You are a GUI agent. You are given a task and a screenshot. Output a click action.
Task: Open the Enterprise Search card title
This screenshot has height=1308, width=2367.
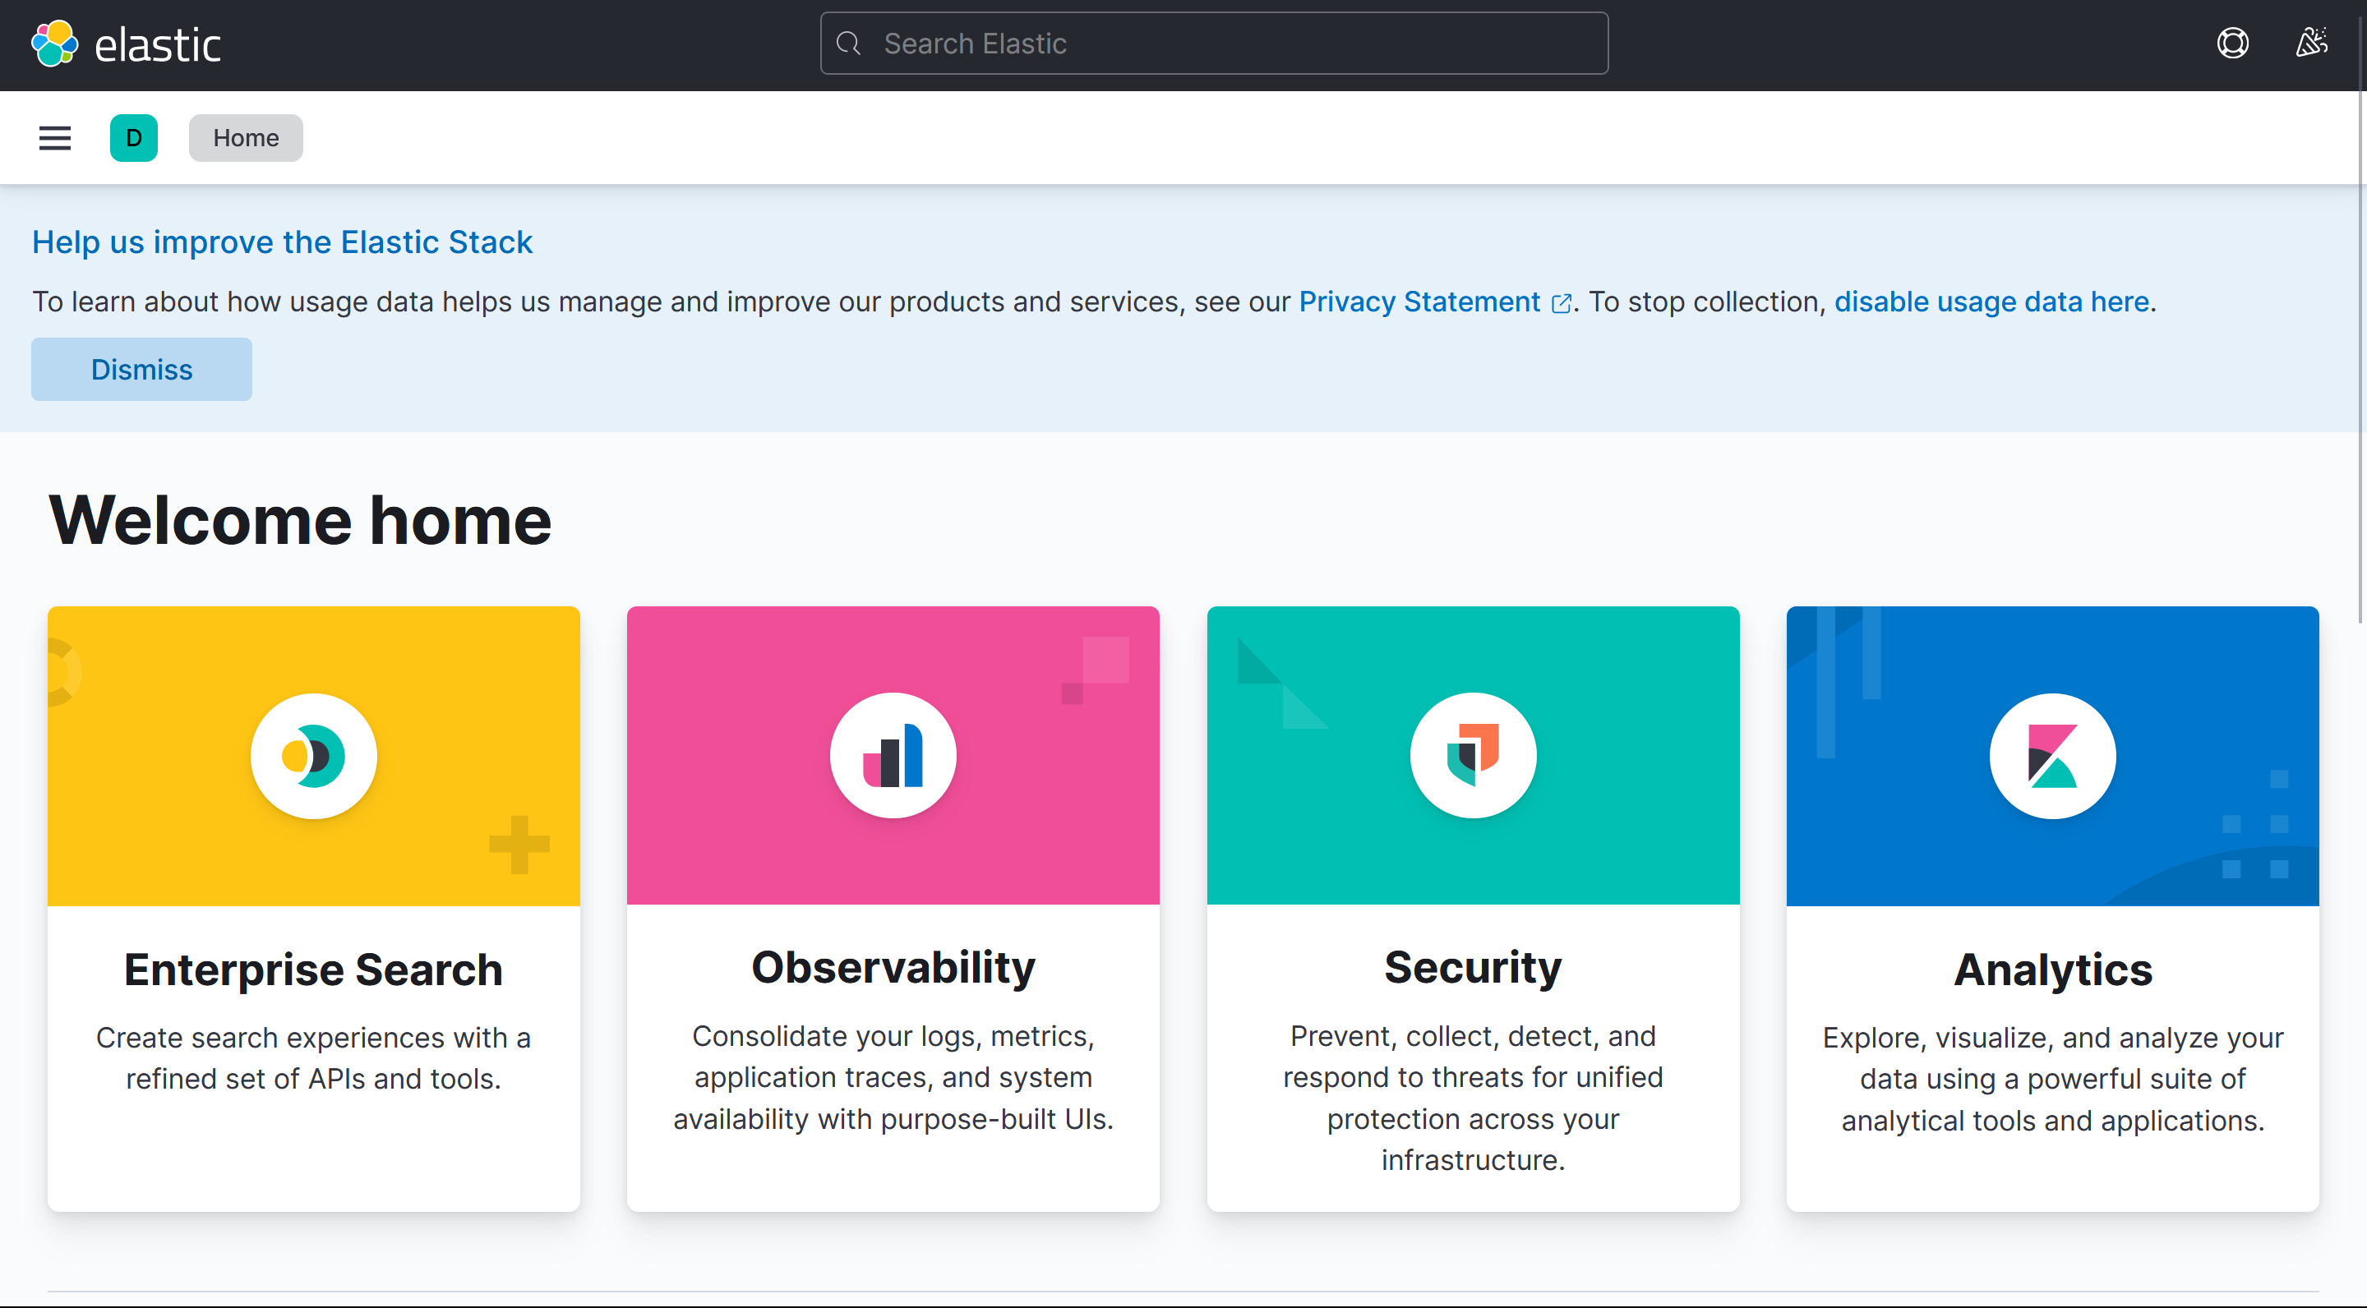(x=313, y=970)
